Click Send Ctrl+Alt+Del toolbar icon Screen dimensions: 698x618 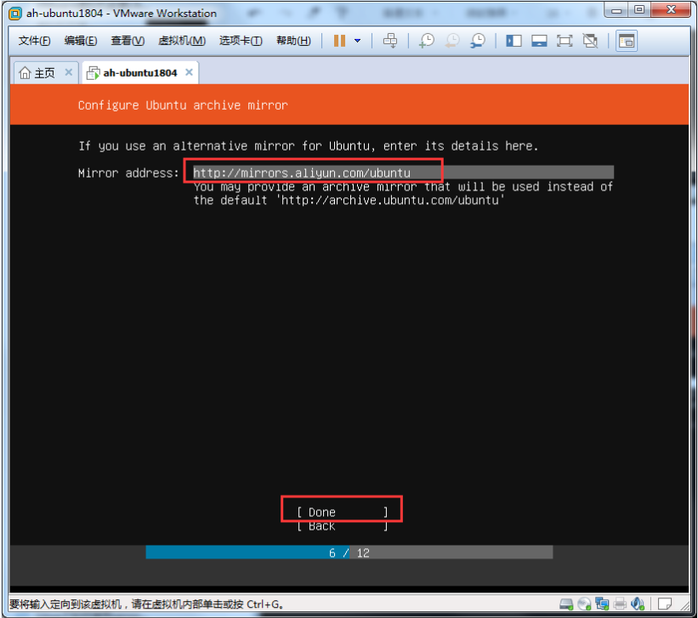[390, 41]
